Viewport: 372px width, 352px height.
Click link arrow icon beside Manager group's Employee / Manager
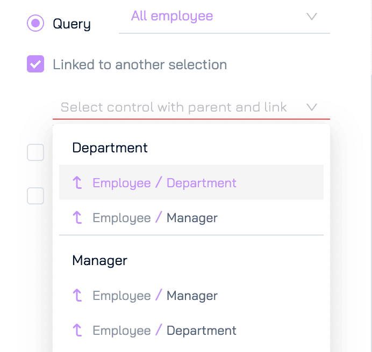pos(77,295)
